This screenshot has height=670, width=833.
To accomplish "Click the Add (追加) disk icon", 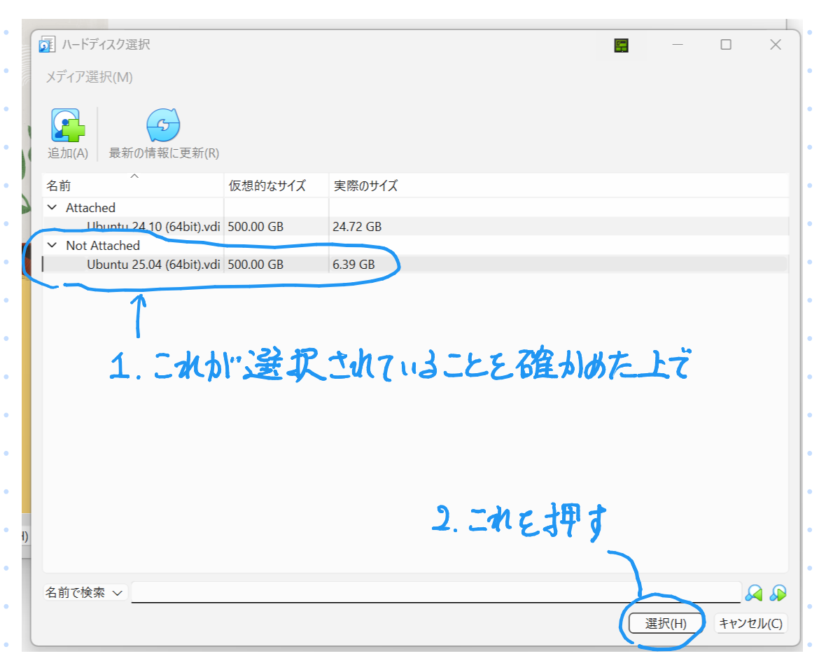I will (x=68, y=127).
